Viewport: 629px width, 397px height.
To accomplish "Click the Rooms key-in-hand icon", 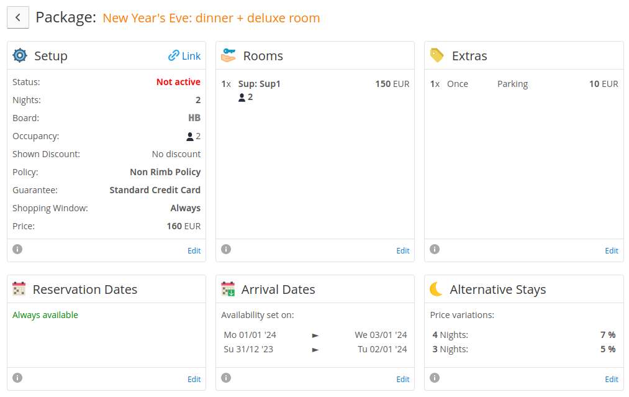I will (229, 55).
